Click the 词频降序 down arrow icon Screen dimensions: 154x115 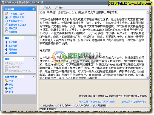(6, 53)
